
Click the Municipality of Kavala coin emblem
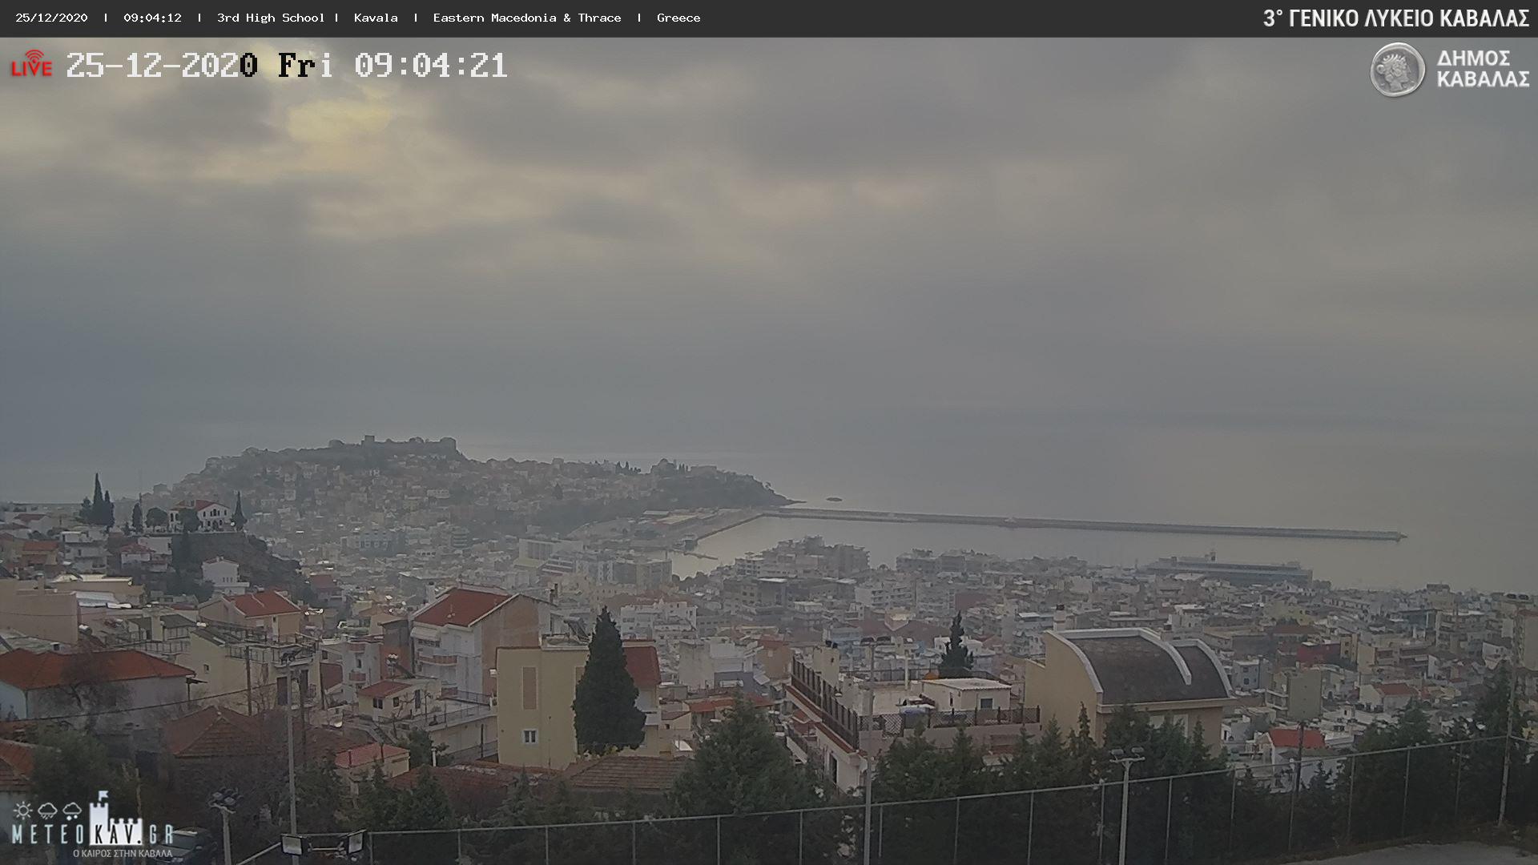click(1397, 70)
